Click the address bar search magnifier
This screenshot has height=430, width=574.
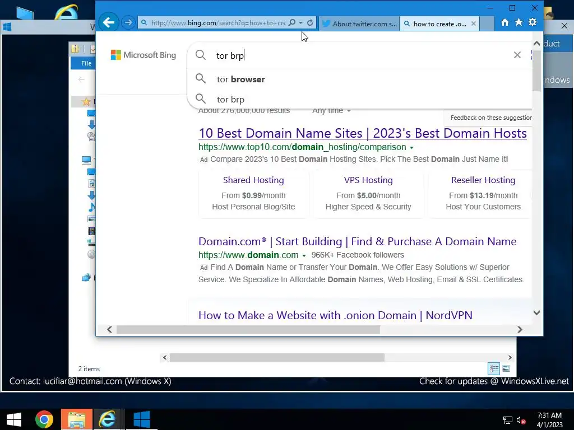(x=291, y=22)
